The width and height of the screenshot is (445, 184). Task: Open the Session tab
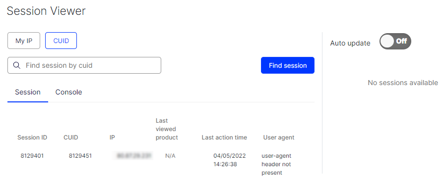click(27, 92)
